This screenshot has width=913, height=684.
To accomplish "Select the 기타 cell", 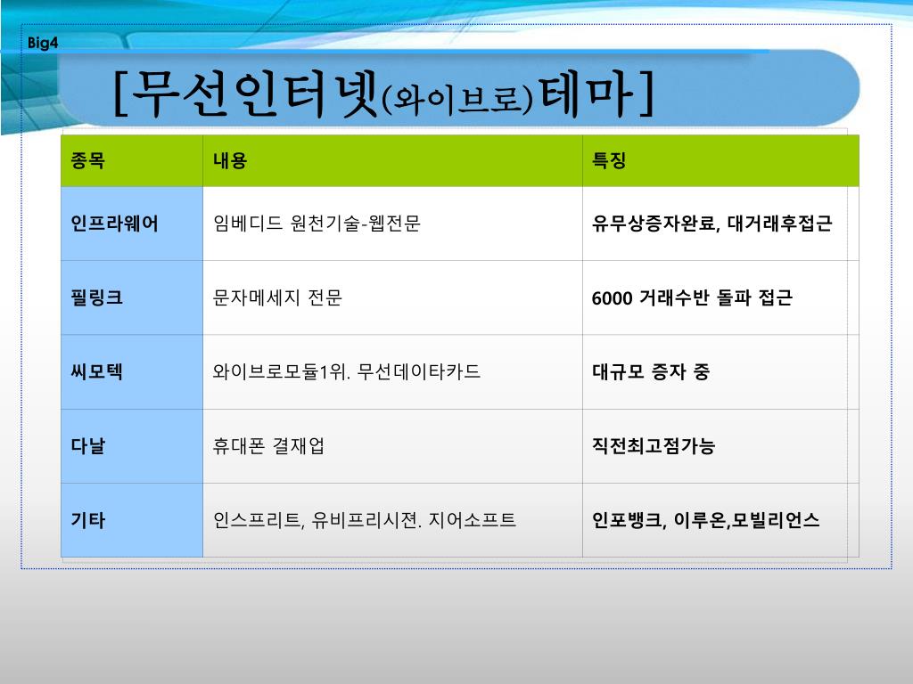I will point(132,520).
